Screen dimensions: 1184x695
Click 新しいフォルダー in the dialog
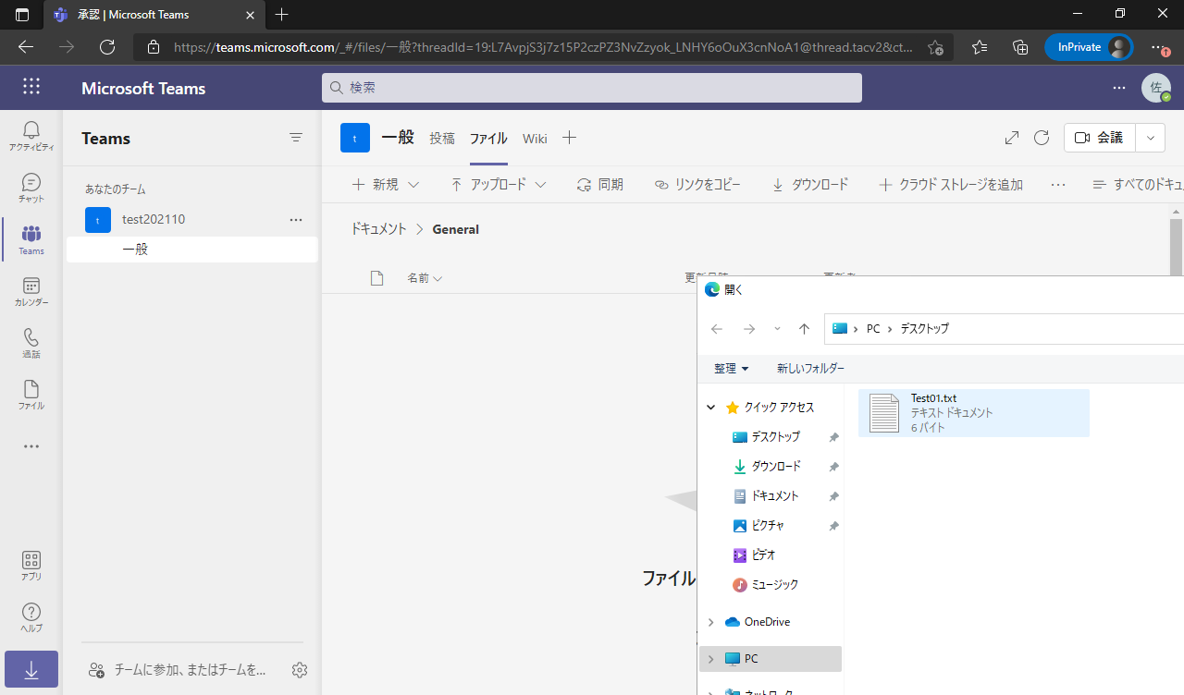point(811,368)
